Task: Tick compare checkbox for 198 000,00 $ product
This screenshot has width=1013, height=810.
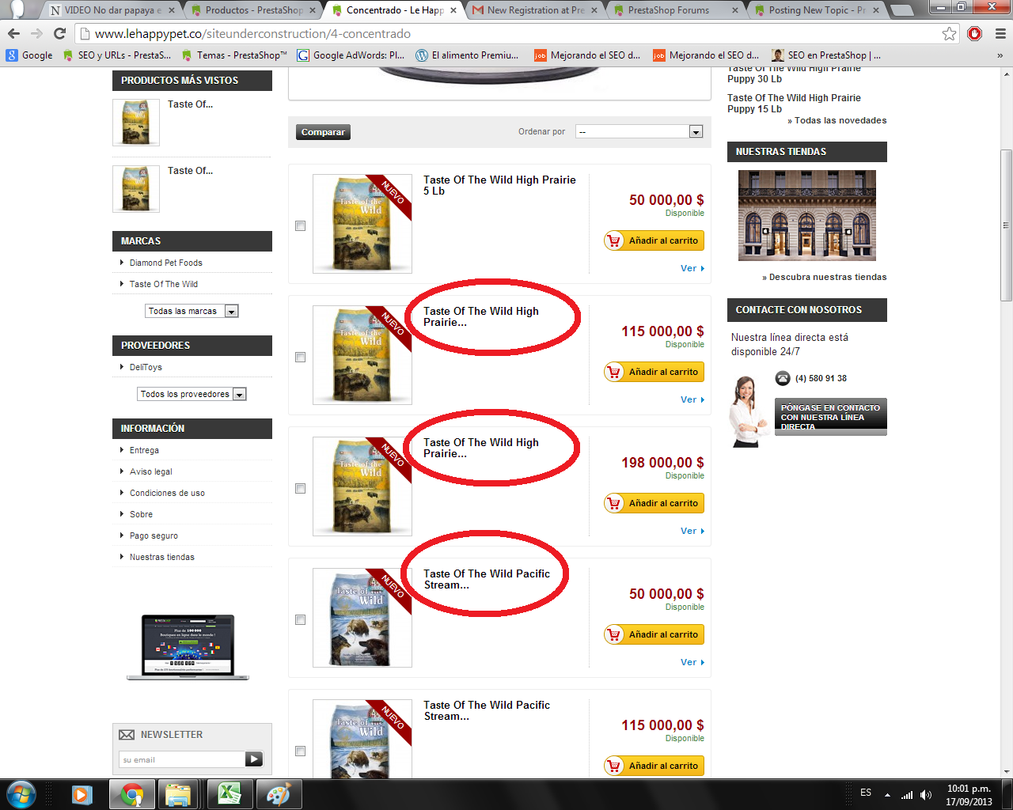Action: (300, 489)
